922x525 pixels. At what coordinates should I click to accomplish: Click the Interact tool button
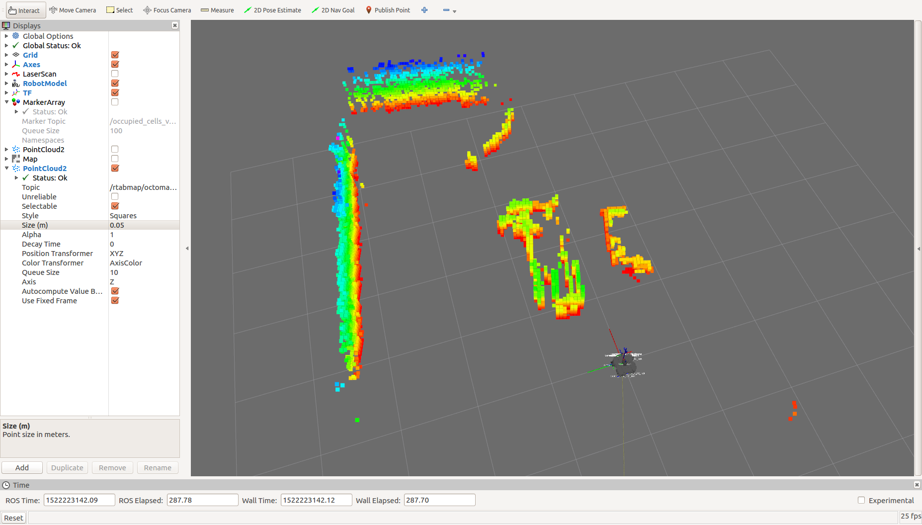pyautogui.click(x=25, y=10)
